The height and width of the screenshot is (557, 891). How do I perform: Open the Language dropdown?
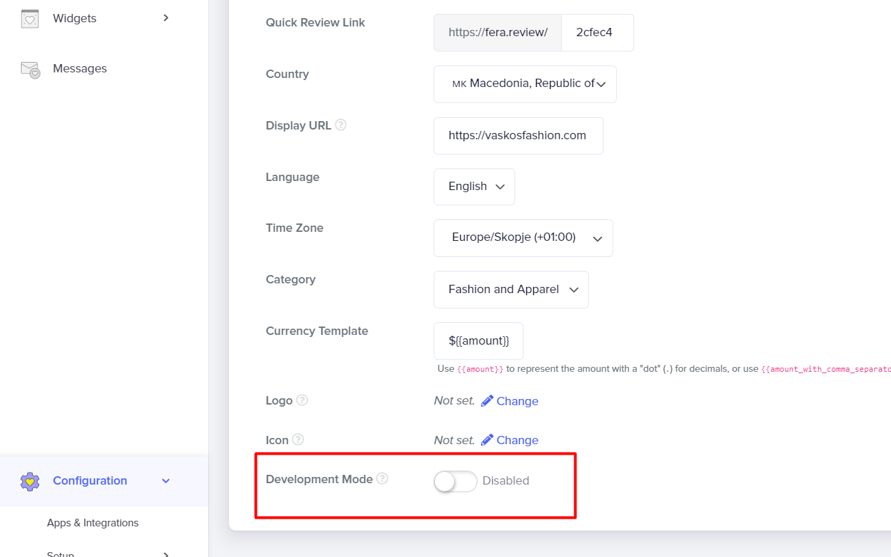click(474, 187)
